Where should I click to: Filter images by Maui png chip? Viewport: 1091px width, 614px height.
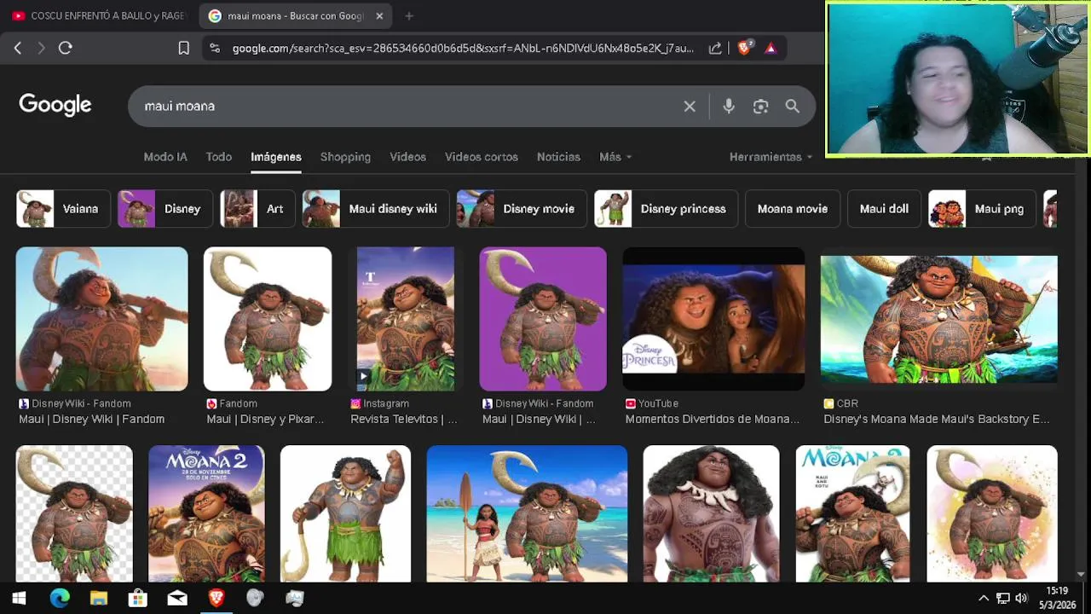982,209
